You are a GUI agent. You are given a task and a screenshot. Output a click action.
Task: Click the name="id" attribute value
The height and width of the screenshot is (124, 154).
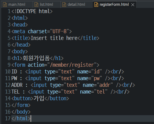pos(97,72)
